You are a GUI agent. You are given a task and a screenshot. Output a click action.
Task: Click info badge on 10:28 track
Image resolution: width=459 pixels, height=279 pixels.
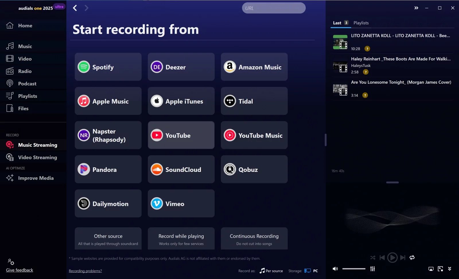(x=367, y=49)
